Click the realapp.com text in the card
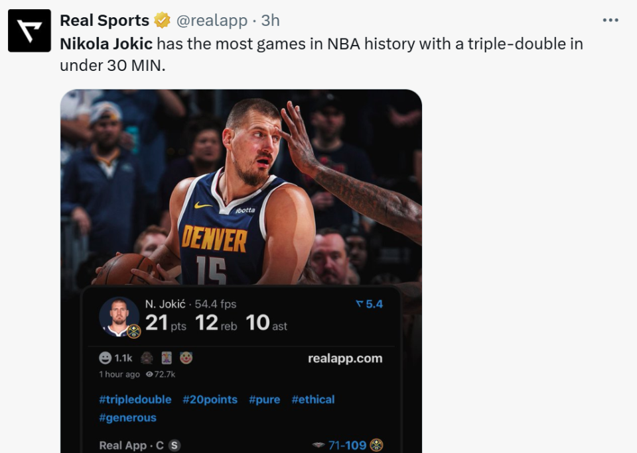Viewport: 637px width, 453px height. [345, 358]
